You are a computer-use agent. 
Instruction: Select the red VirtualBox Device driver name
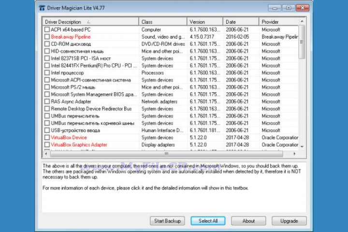[x=69, y=137]
